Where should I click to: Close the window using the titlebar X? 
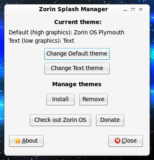point(141,10)
